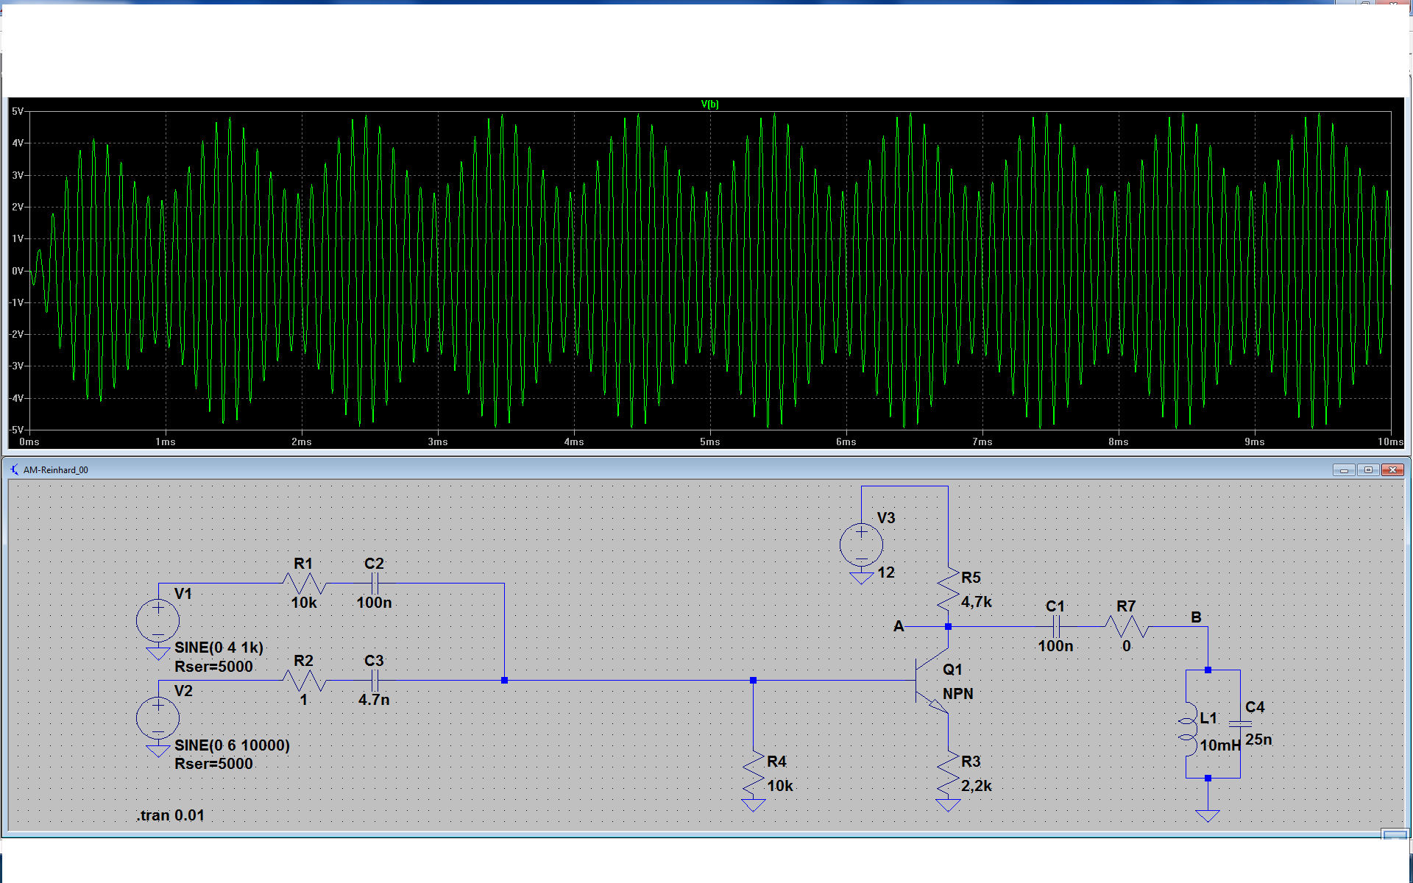The image size is (1413, 883).
Task: Click the 100n value of C2
Action: [x=374, y=603]
